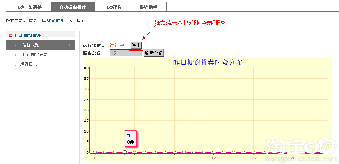
Task: Click the 停止 button
Action: pyautogui.click(x=136, y=45)
